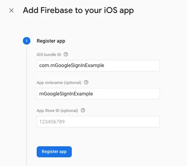The image size is (187, 166).
Task: Select the step 1 circle badge
Action: [26, 41]
